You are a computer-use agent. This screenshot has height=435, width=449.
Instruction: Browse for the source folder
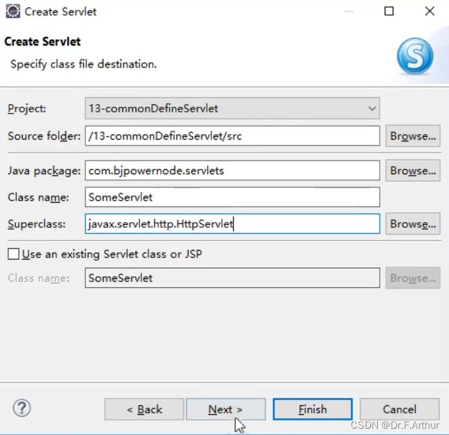tap(412, 136)
